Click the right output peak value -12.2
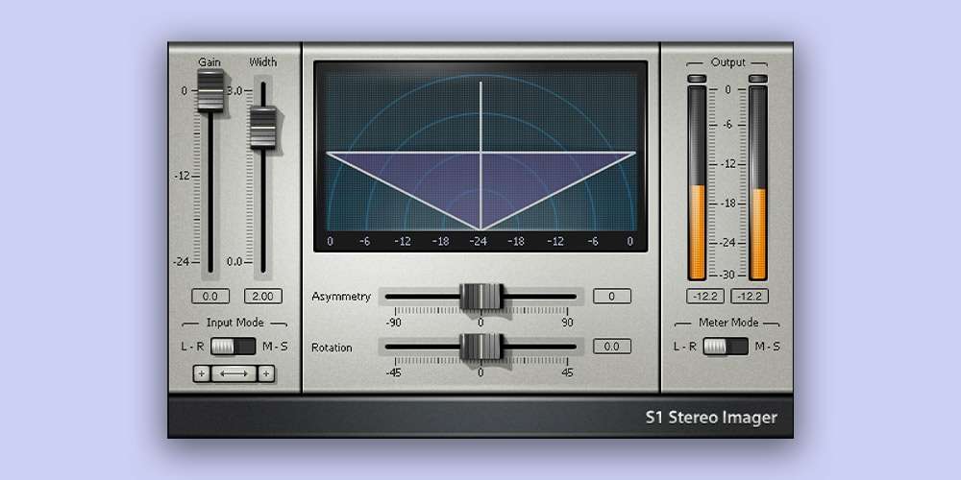Viewport: 961px width, 480px height. [x=750, y=297]
